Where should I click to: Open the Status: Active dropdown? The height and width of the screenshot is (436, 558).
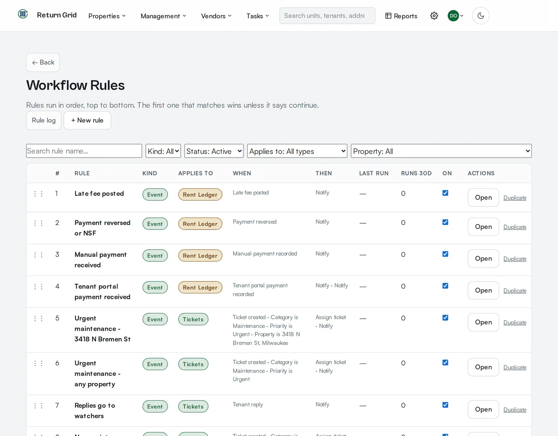point(214,151)
